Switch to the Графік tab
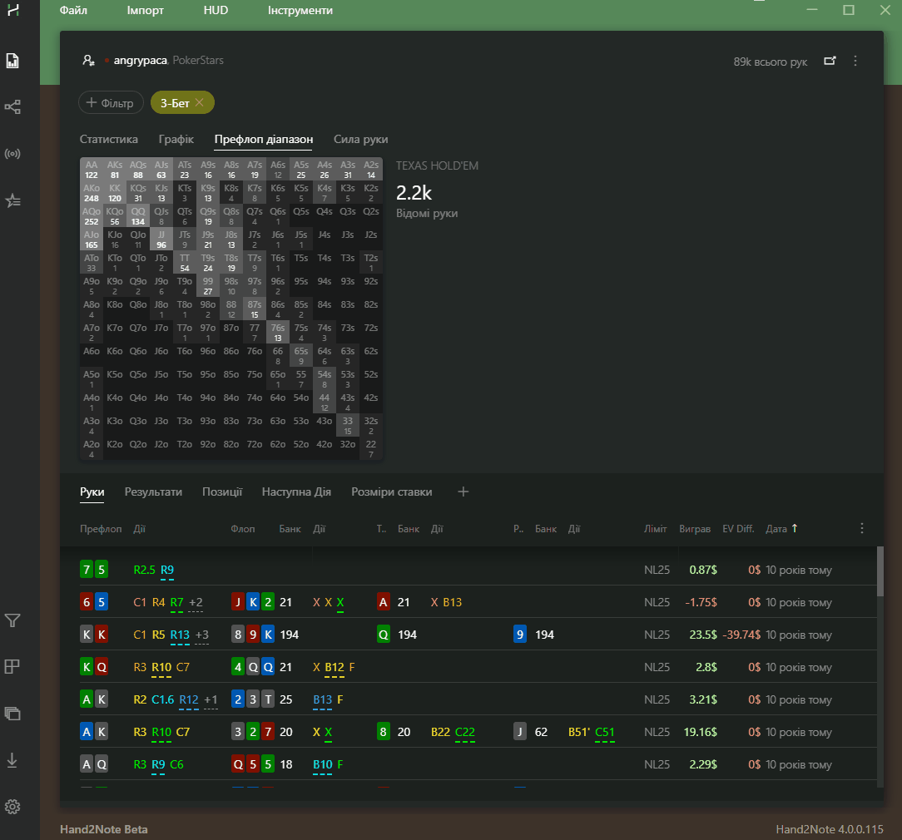 [176, 139]
